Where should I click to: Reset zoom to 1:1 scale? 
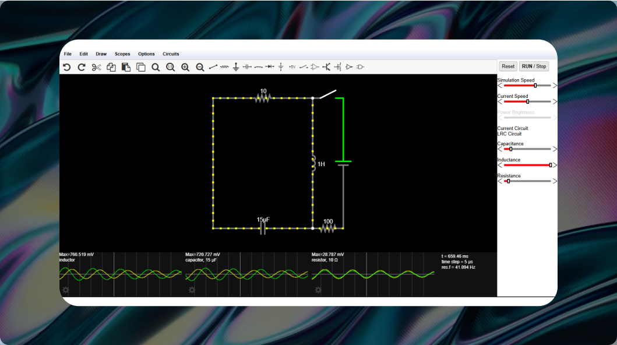170,67
